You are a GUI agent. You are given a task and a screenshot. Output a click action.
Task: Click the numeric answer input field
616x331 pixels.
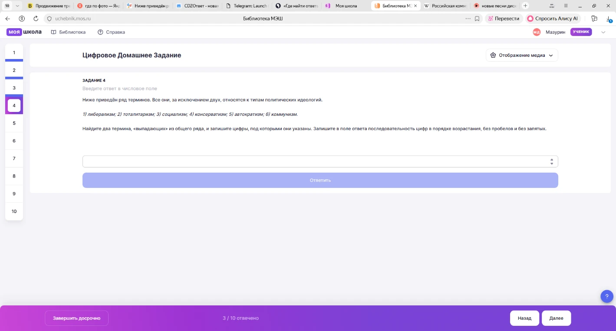[x=316, y=161]
